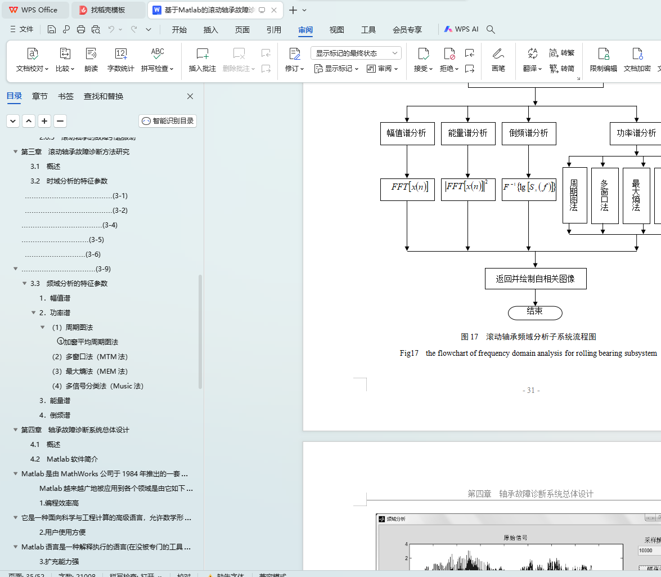Convert text with 转简

tap(562, 68)
